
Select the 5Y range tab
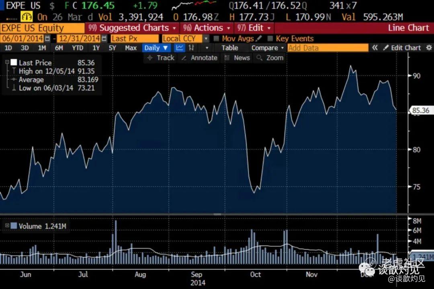(113, 48)
